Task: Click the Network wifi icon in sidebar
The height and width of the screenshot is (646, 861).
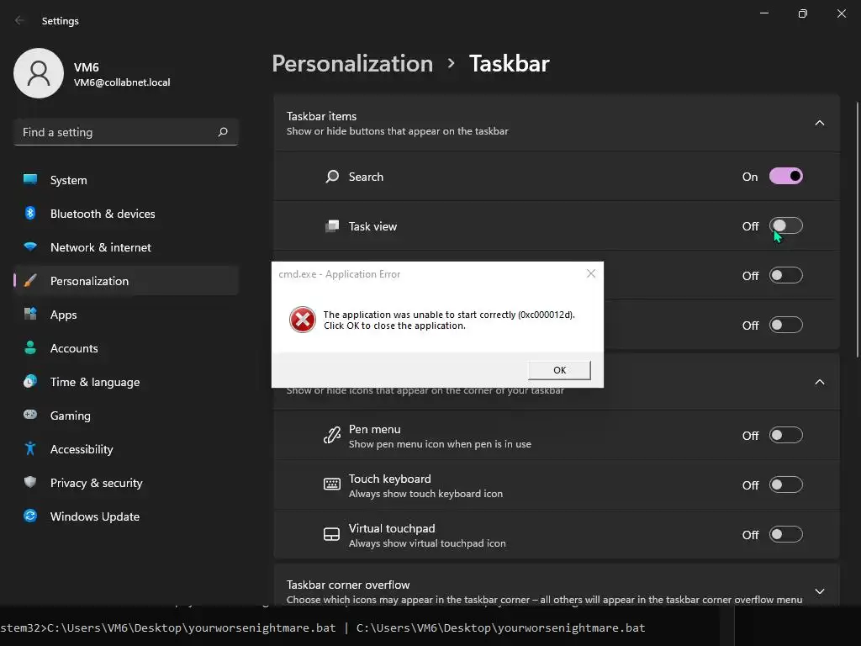Action: click(30, 246)
